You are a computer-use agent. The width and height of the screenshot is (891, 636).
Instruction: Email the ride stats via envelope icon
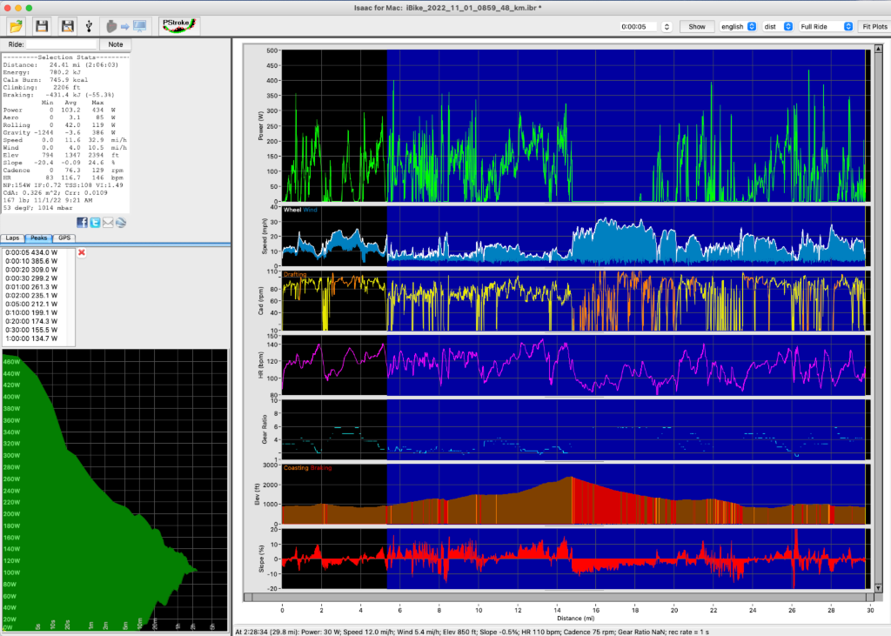tap(108, 222)
